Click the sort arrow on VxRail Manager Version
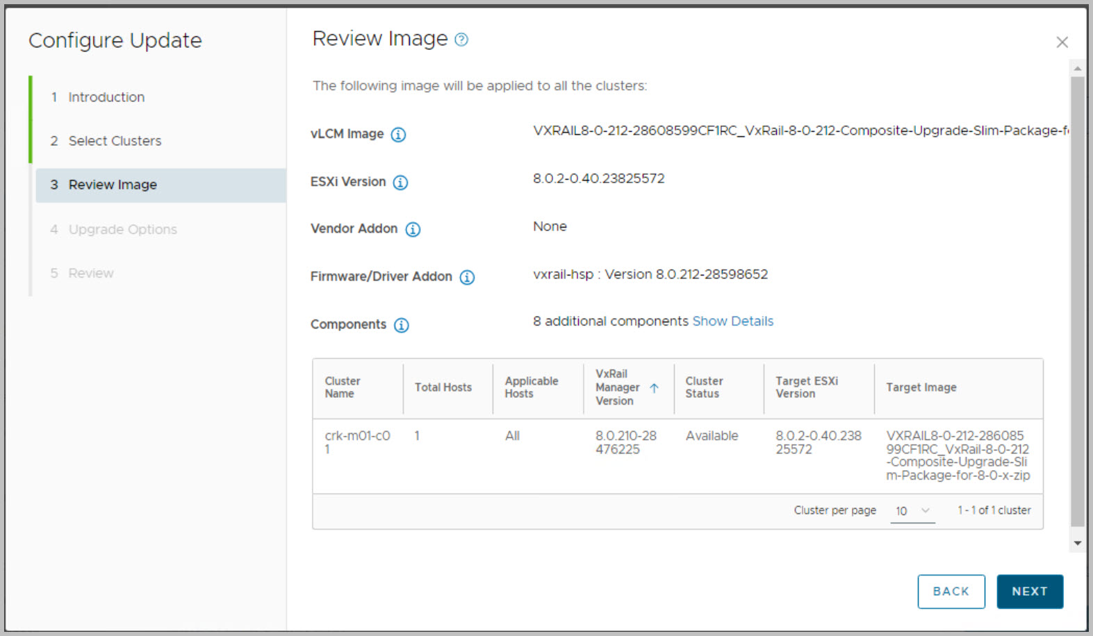The width and height of the screenshot is (1093, 636). click(654, 388)
